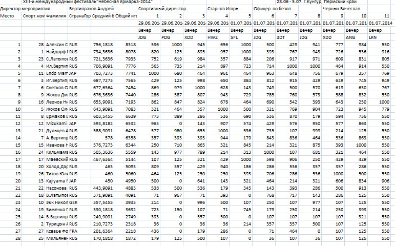The image size is (395, 246).
Task: Click the surname cell 'Титов'
Action: click(56, 174)
